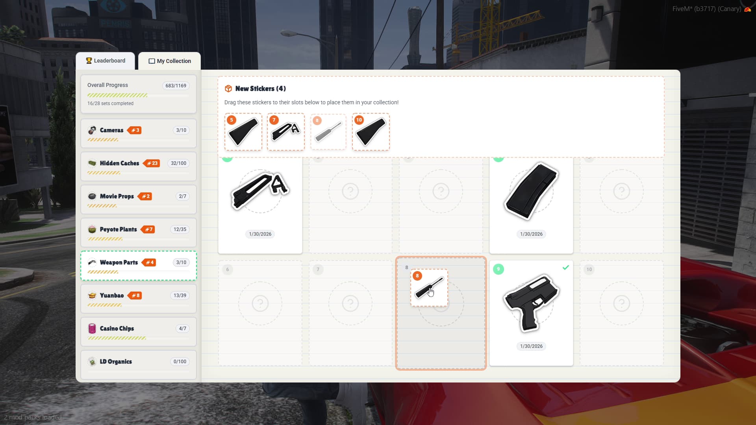Switch to My Collection tab

coord(170,61)
